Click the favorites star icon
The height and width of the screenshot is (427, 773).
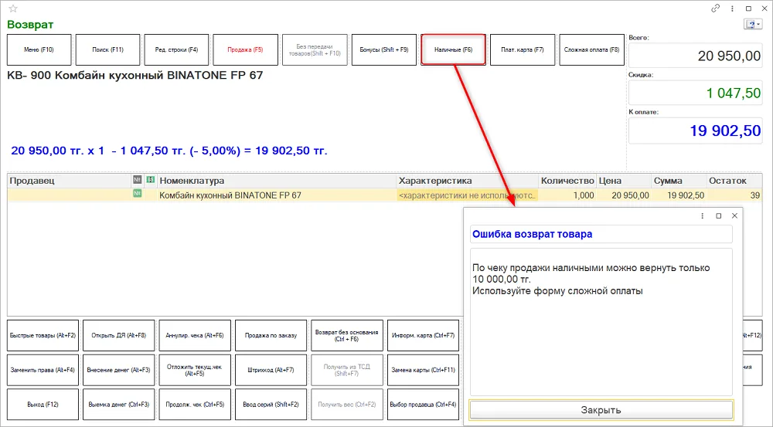13,8
